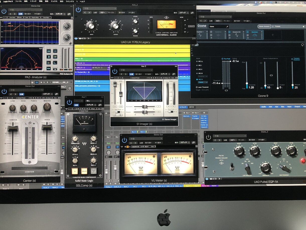This screenshot has width=306, height=230.
Task: Open the Presets list in Ozone
Action: 278,26
